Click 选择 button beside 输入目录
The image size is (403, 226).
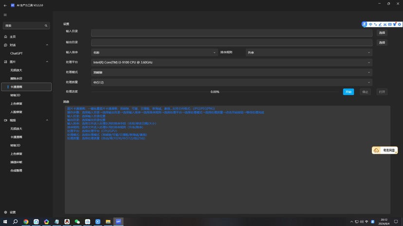[382, 33]
